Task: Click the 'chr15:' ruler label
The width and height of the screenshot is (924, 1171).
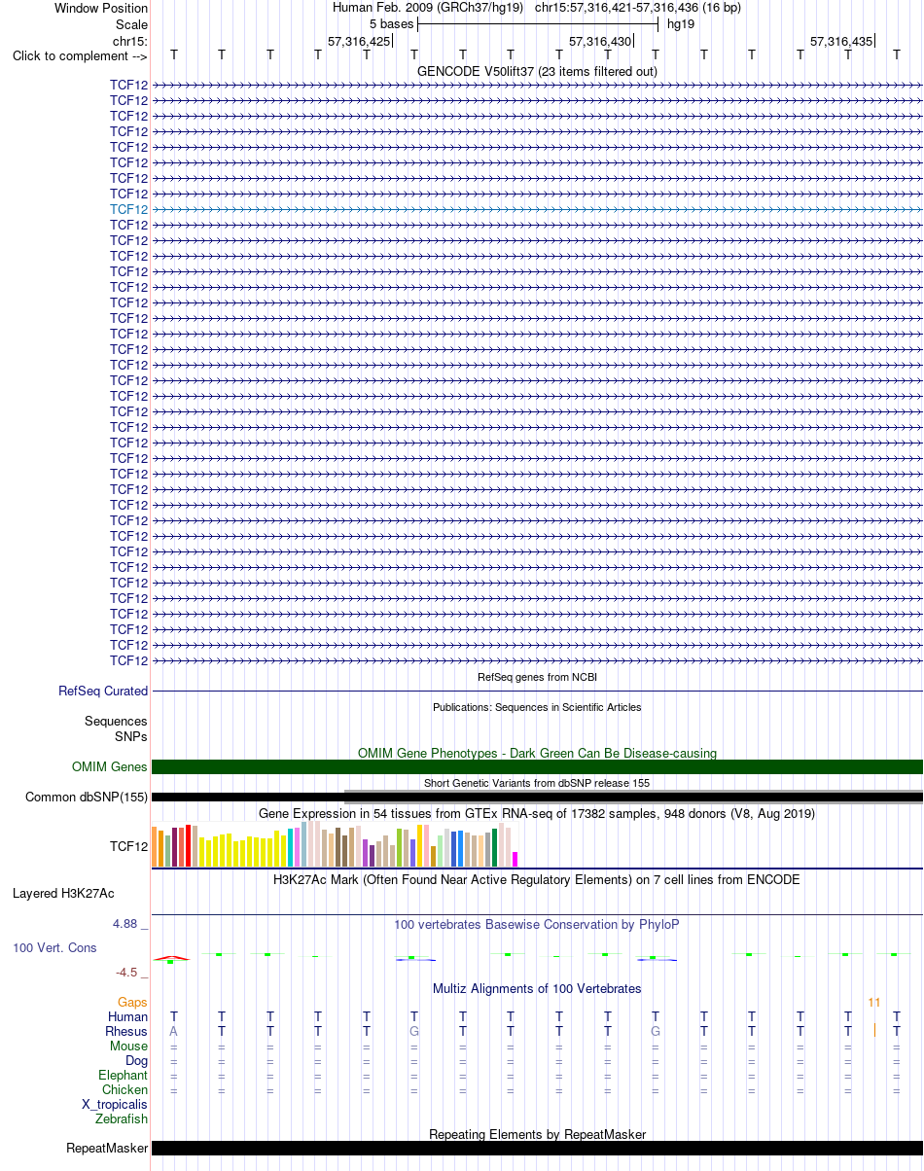Action: 130,41
